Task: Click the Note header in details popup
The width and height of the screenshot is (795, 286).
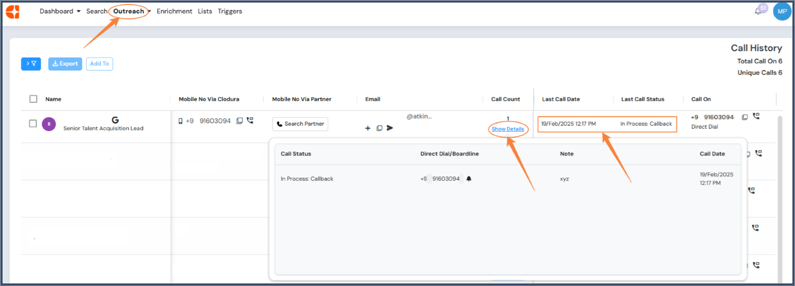Action: [566, 154]
